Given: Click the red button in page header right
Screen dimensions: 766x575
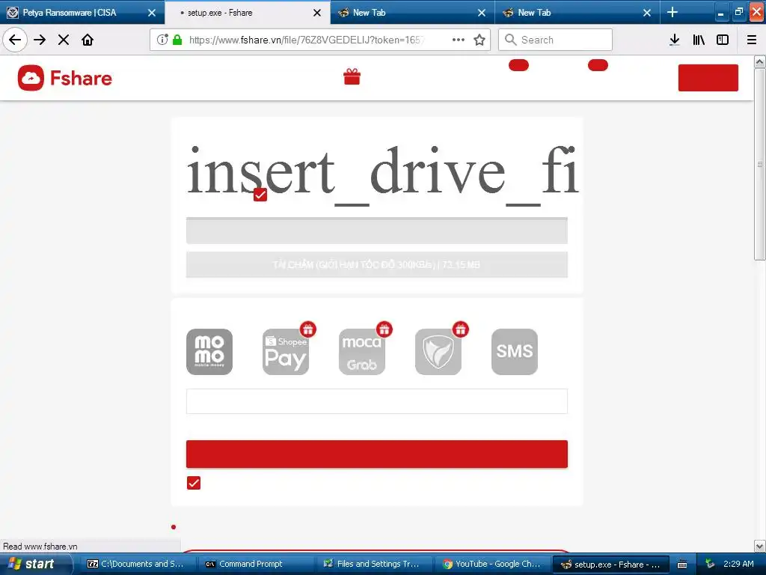Looking at the screenshot, I should click(708, 78).
